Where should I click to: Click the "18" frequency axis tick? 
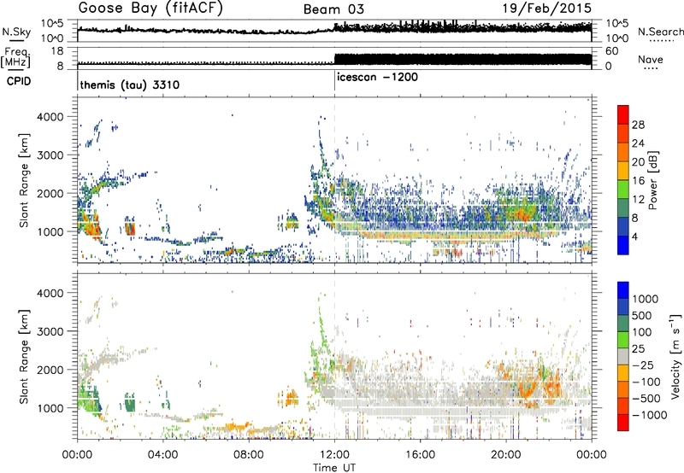pos(56,51)
